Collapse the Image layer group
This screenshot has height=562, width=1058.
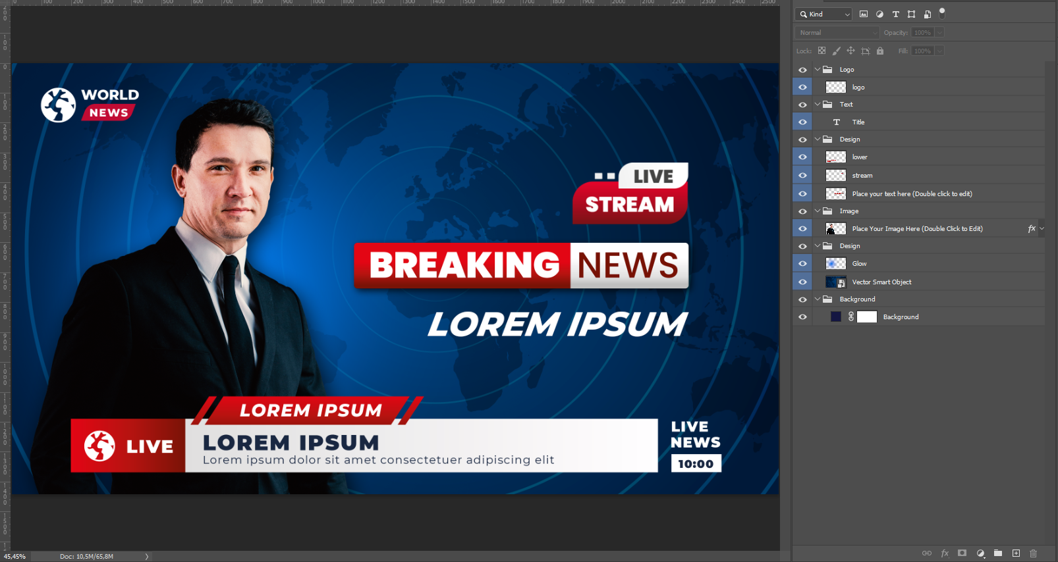[818, 211]
